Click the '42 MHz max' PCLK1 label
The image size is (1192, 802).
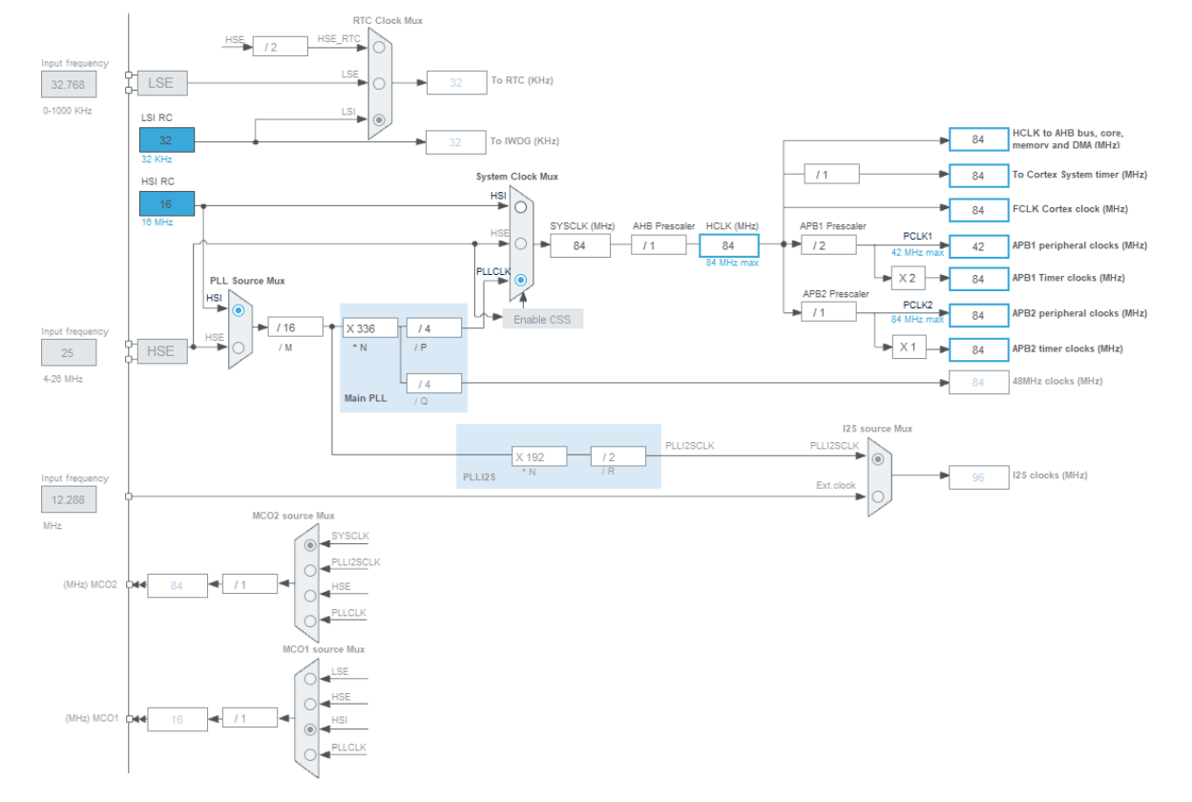pyautogui.click(x=917, y=252)
